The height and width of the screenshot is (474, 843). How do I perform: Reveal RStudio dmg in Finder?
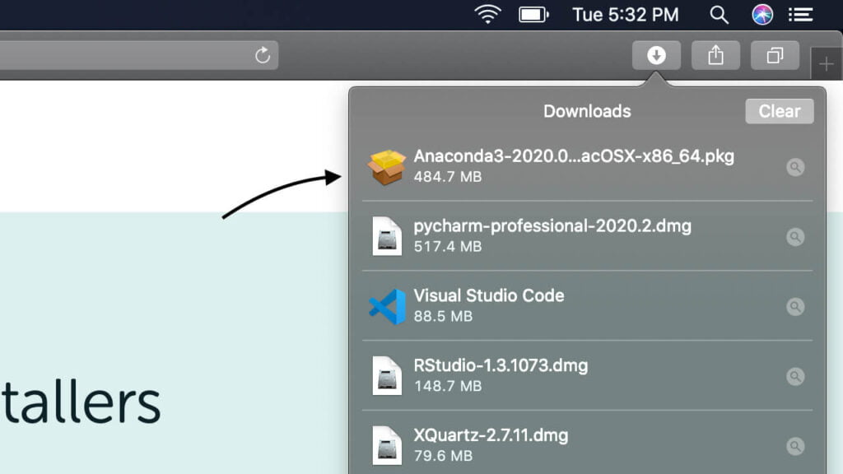(x=795, y=376)
